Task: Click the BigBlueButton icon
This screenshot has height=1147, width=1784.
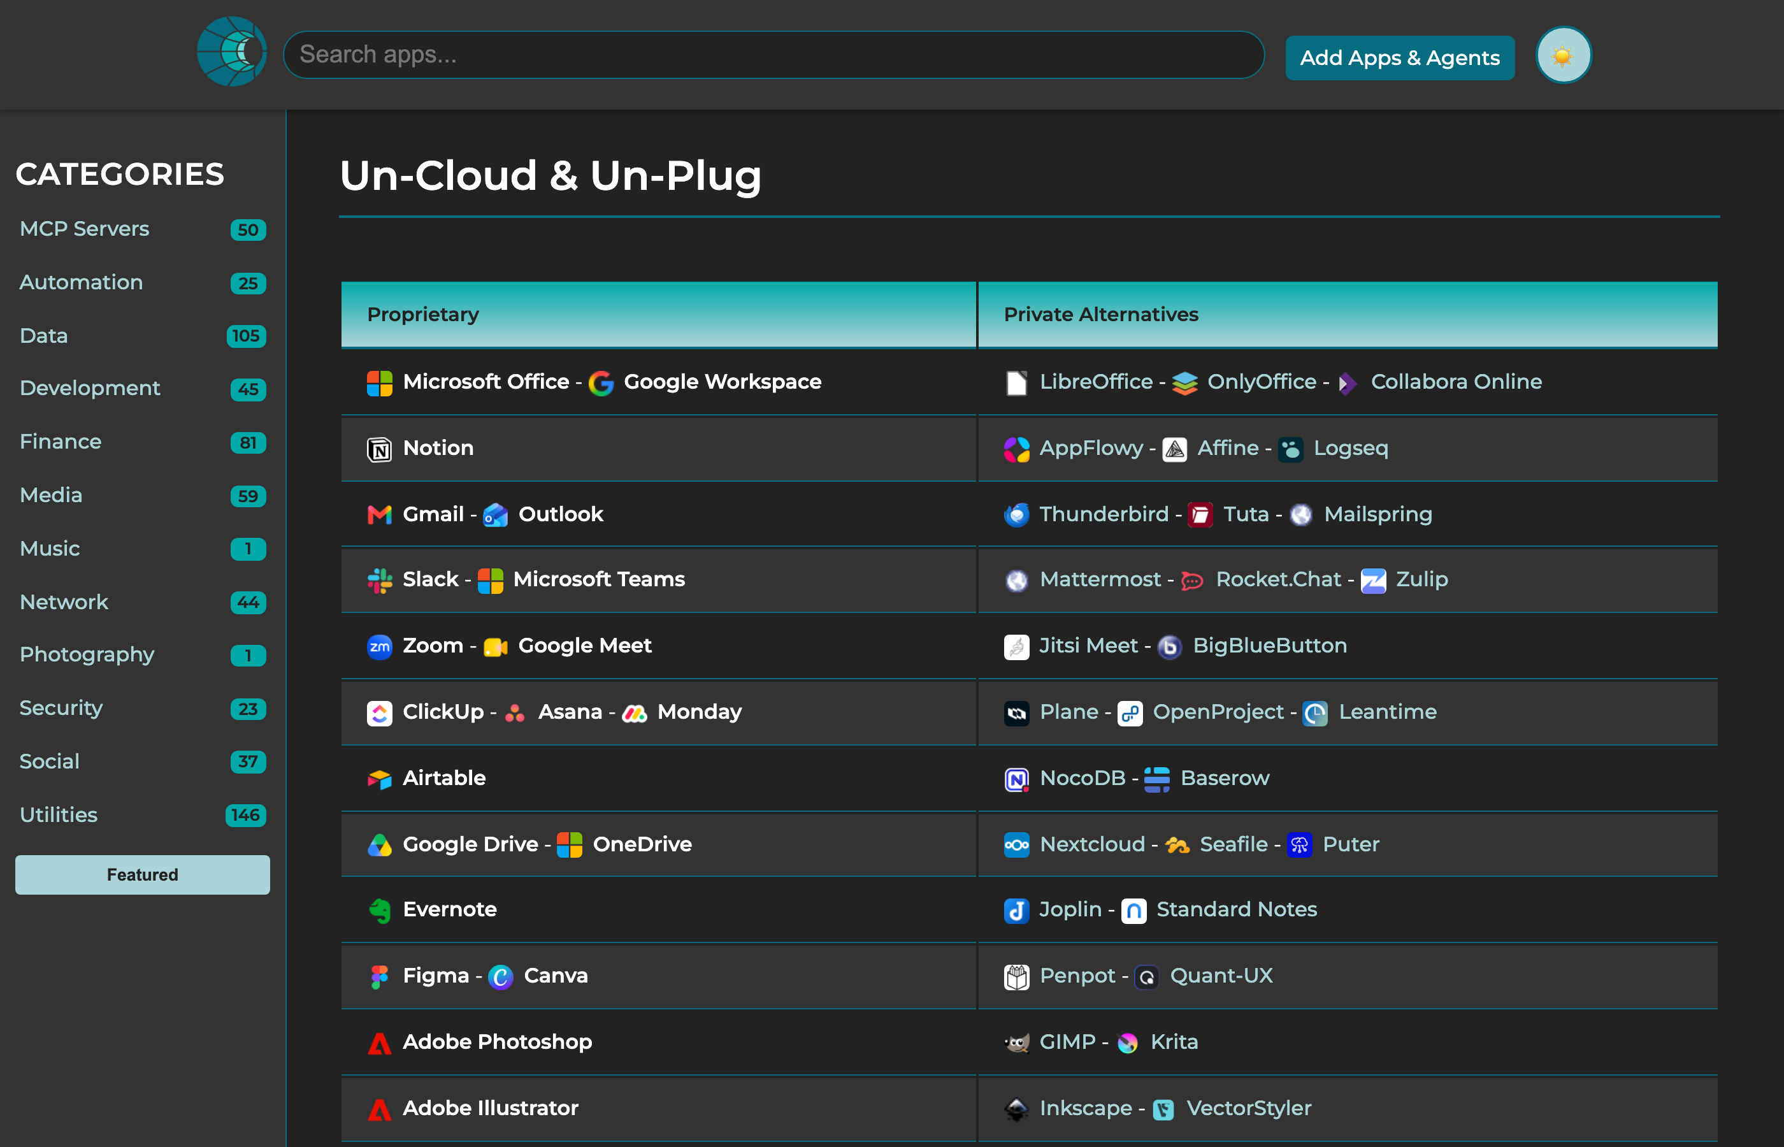Action: click(x=1170, y=647)
